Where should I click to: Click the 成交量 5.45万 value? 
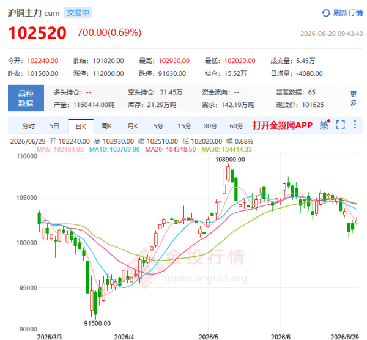tap(305, 61)
